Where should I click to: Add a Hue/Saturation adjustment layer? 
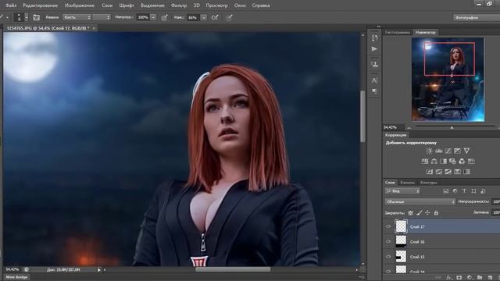click(x=425, y=162)
